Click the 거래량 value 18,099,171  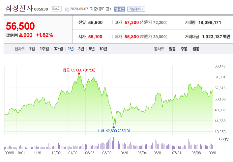pos(210,23)
